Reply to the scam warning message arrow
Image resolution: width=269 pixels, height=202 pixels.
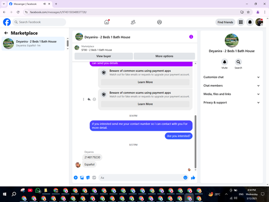tap(89, 99)
